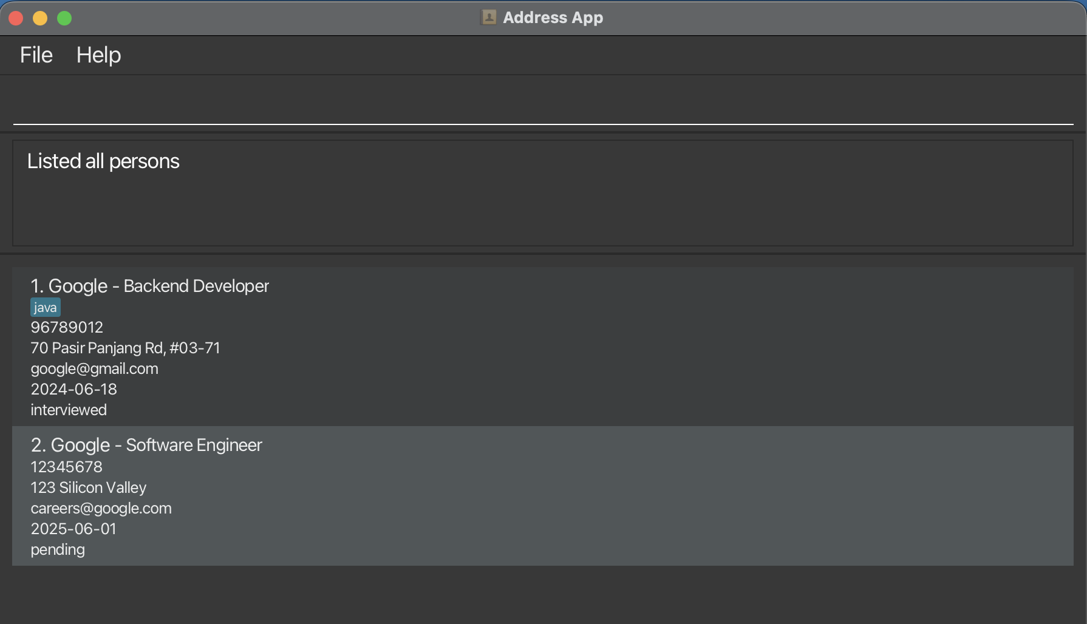Screen dimensions: 1087x624
Task: Click the java tag label
Action: [x=46, y=308]
